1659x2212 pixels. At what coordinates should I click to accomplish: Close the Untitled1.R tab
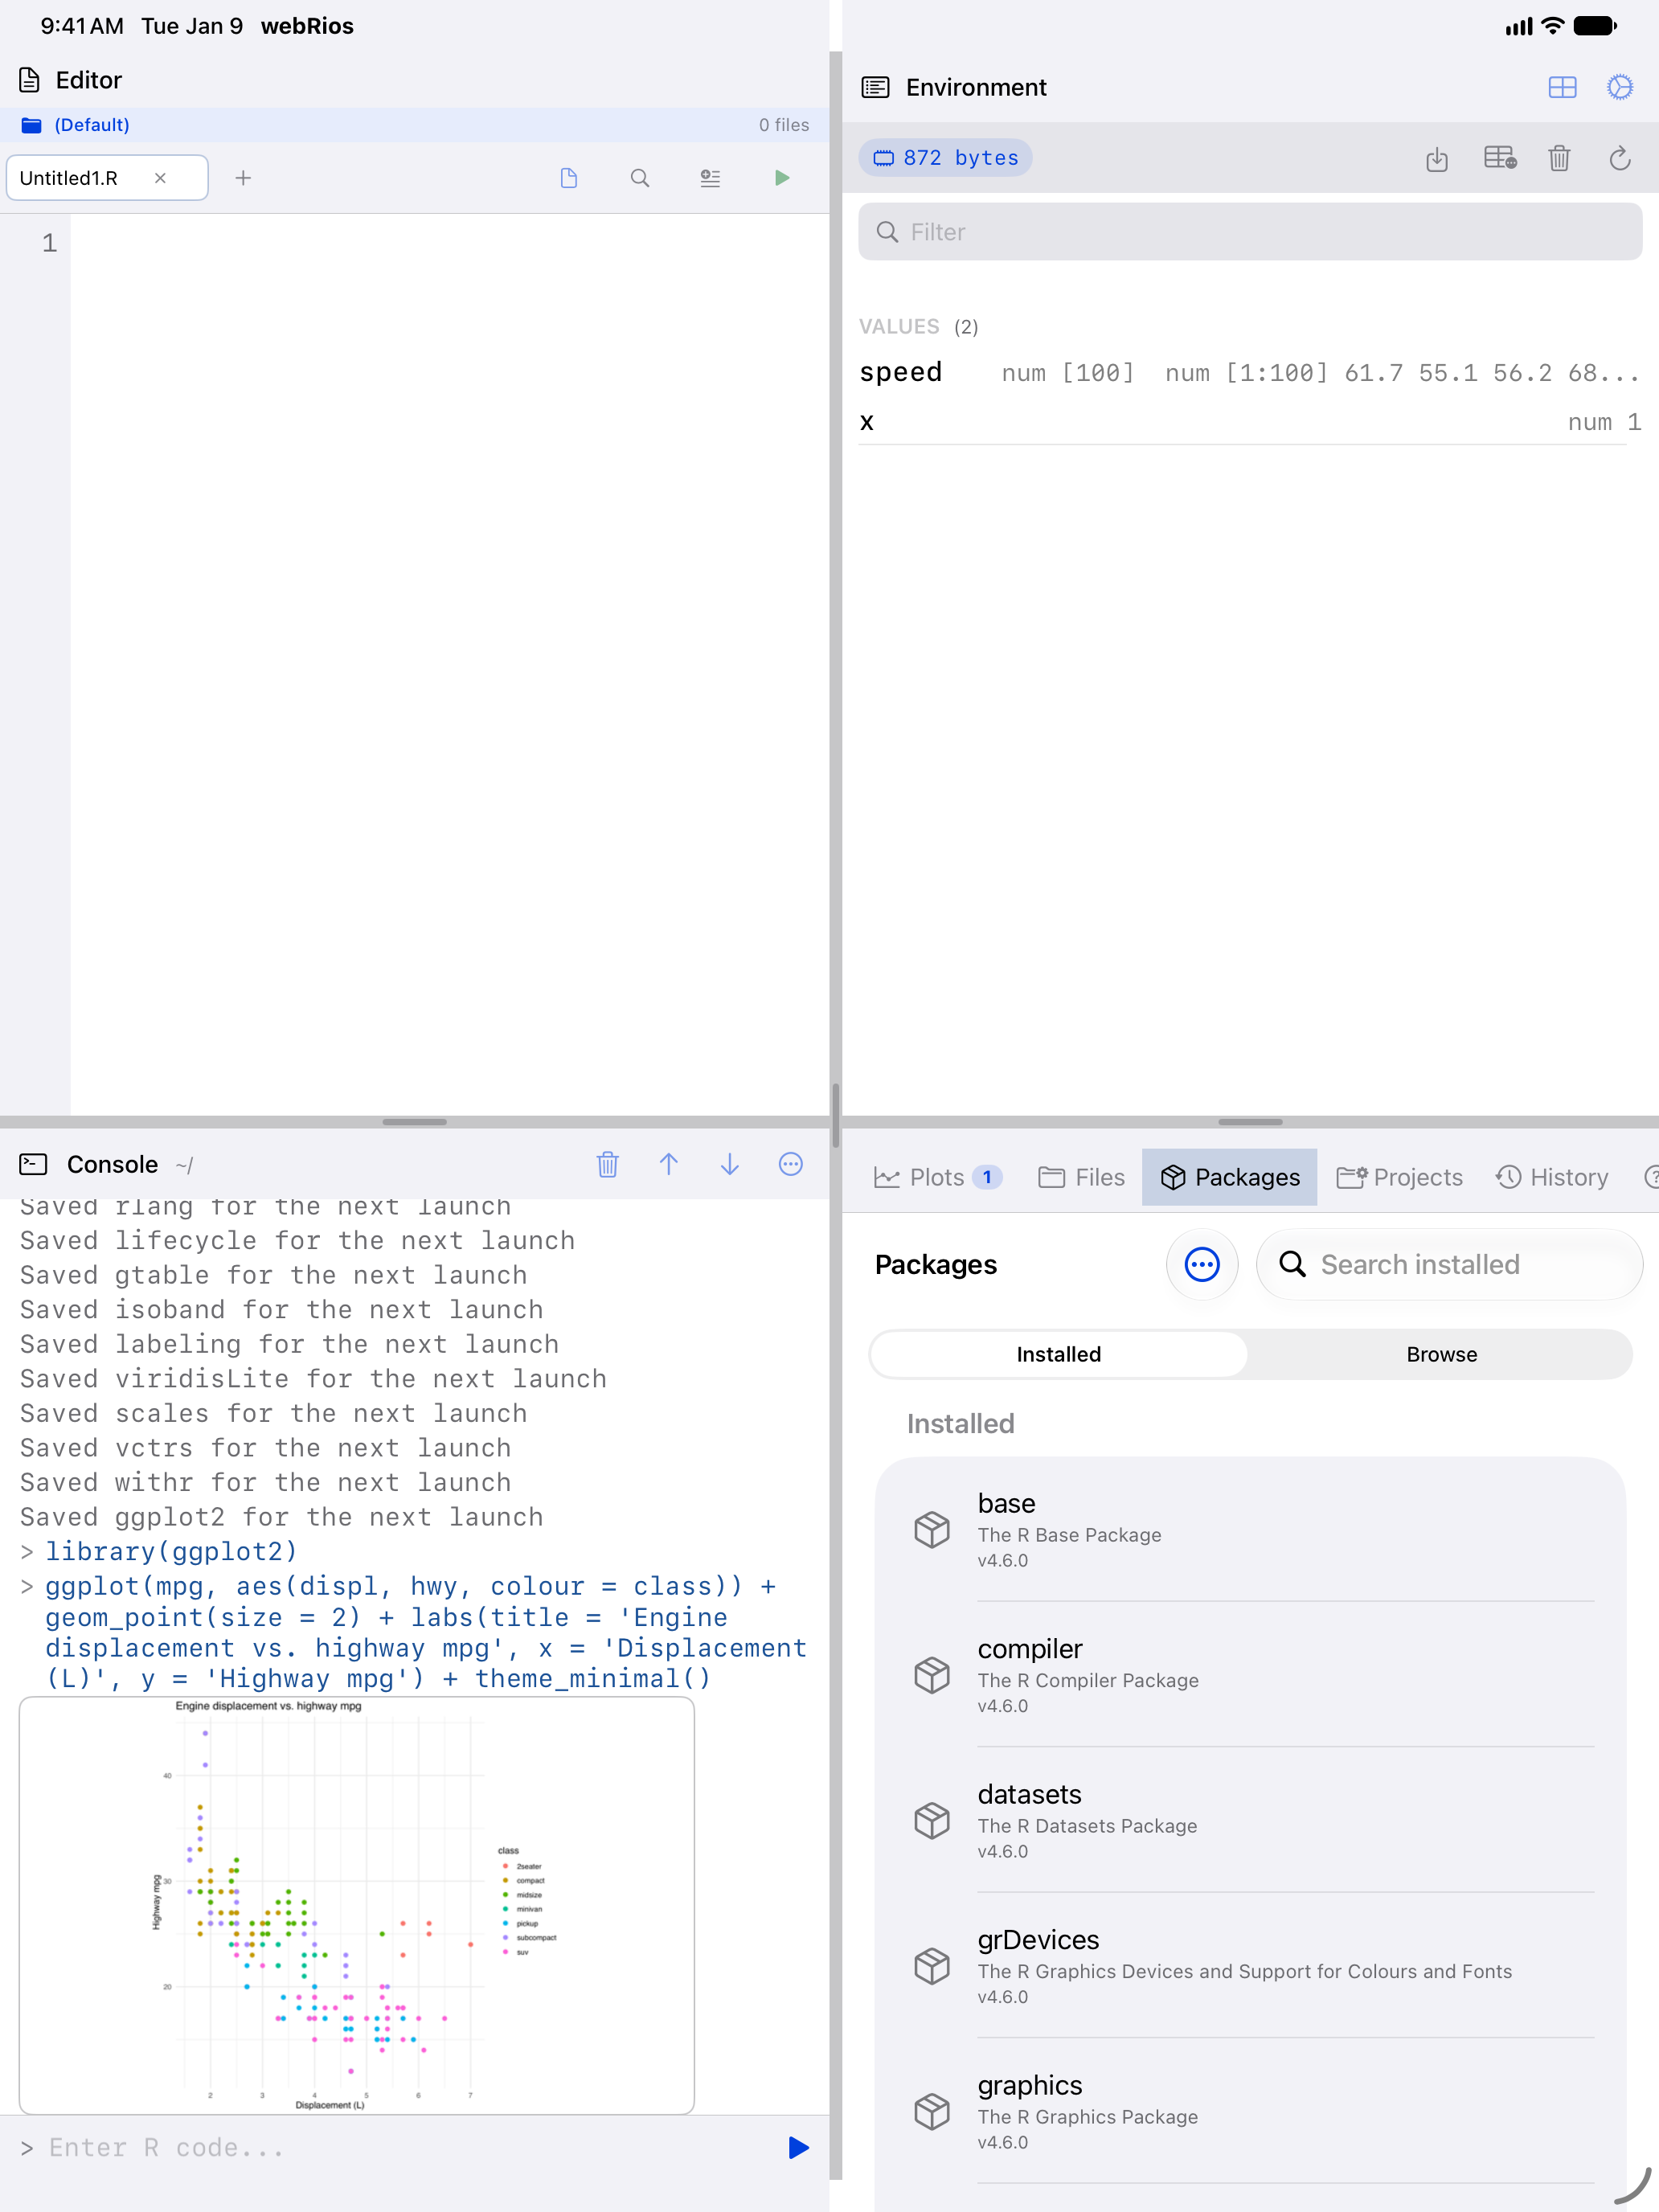pyautogui.click(x=160, y=178)
